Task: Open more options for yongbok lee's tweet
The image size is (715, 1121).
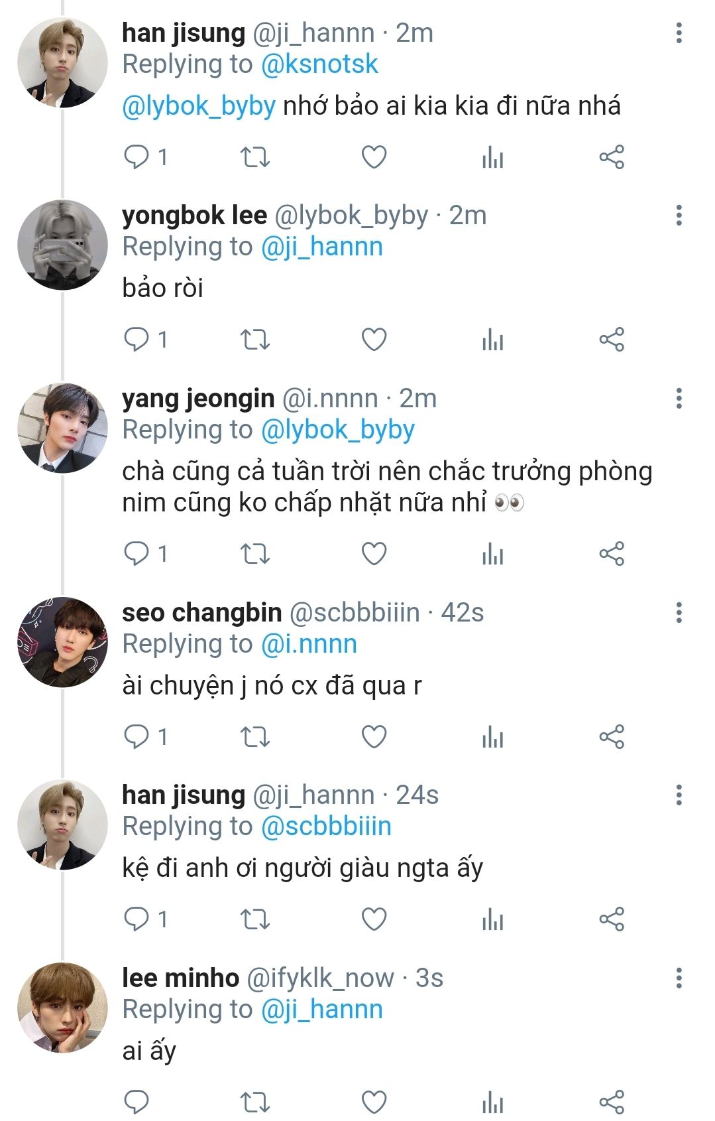Action: coord(679,216)
